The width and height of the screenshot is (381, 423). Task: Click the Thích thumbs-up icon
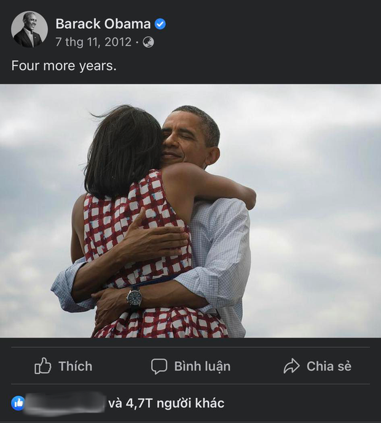pos(43,367)
